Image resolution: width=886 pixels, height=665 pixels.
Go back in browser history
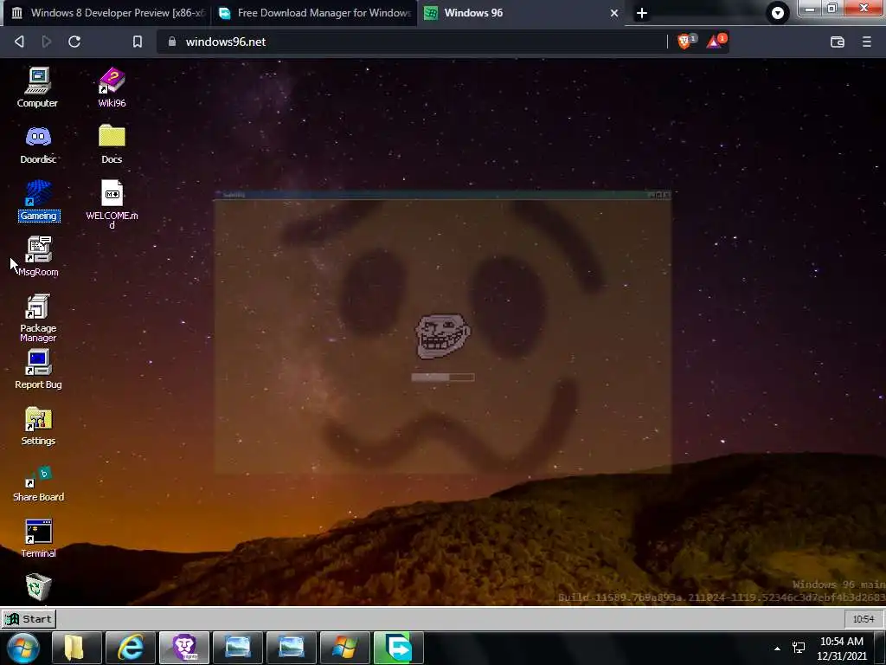tap(19, 42)
